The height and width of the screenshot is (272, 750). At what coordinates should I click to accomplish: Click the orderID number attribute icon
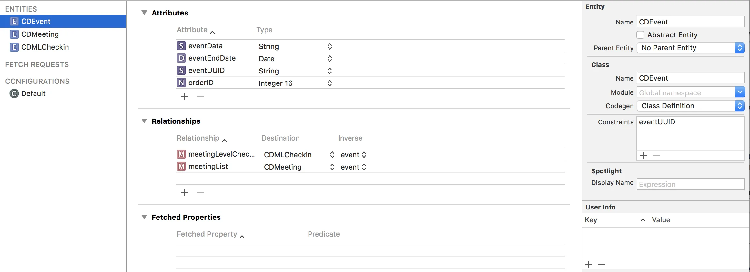(181, 83)
